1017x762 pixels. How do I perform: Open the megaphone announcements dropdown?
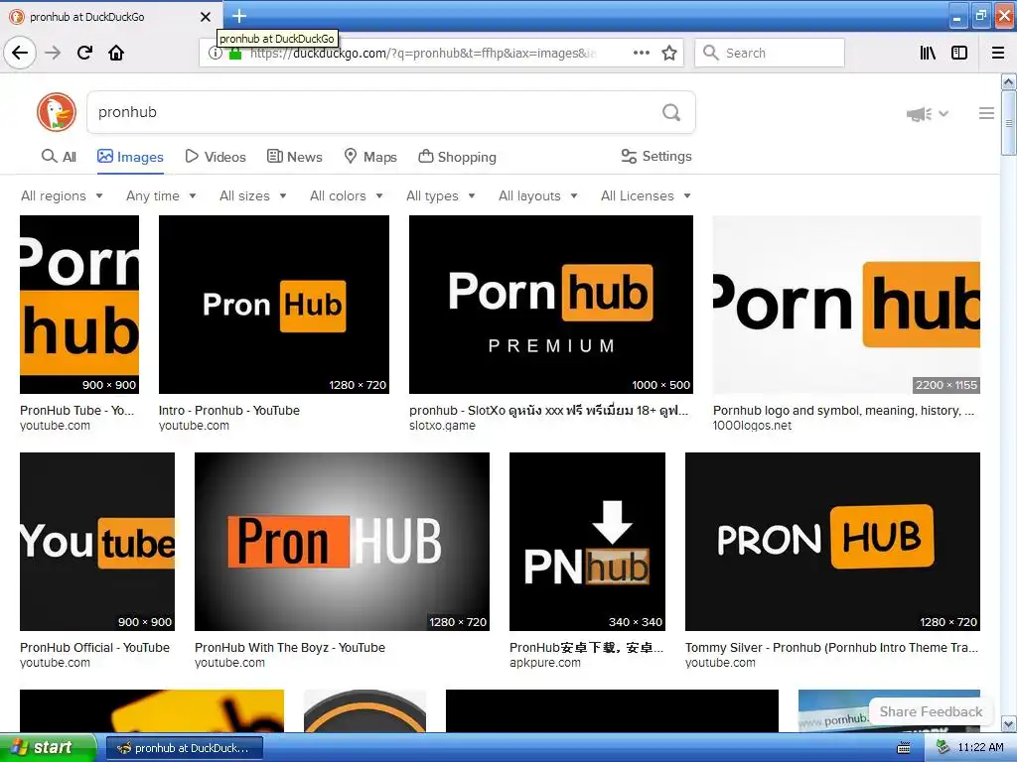point(927,114)
